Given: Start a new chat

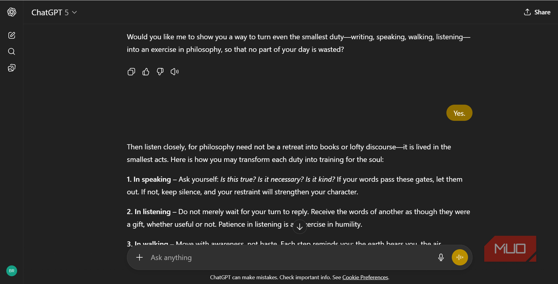Looking at the screenshot, I should click(11, 35).
